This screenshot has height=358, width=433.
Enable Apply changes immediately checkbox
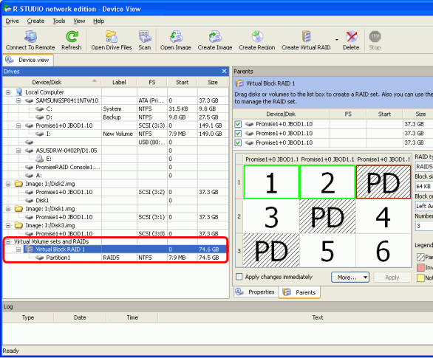[239, 277]
